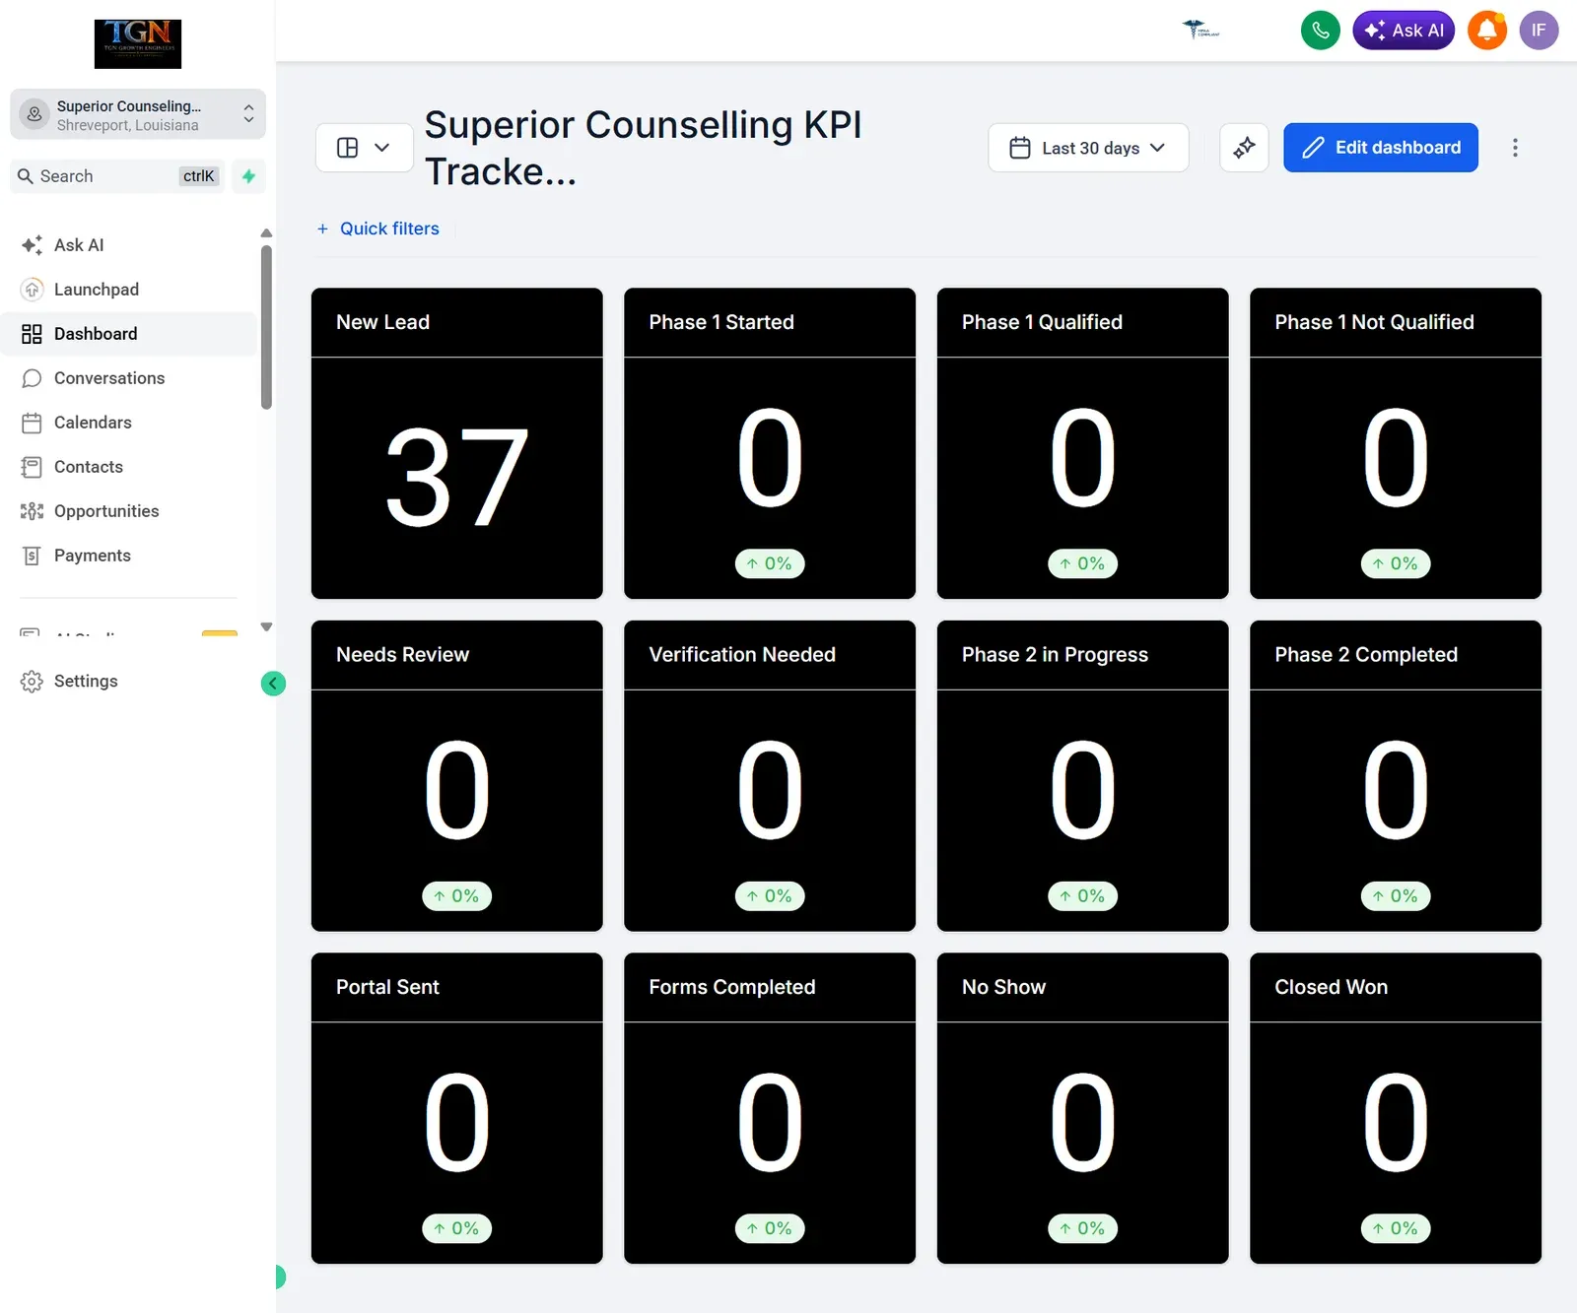The width and height of the screenshot is (1577, 1313).
Task: Click the green phone call icon
Action: click(x=1320, y=31)
